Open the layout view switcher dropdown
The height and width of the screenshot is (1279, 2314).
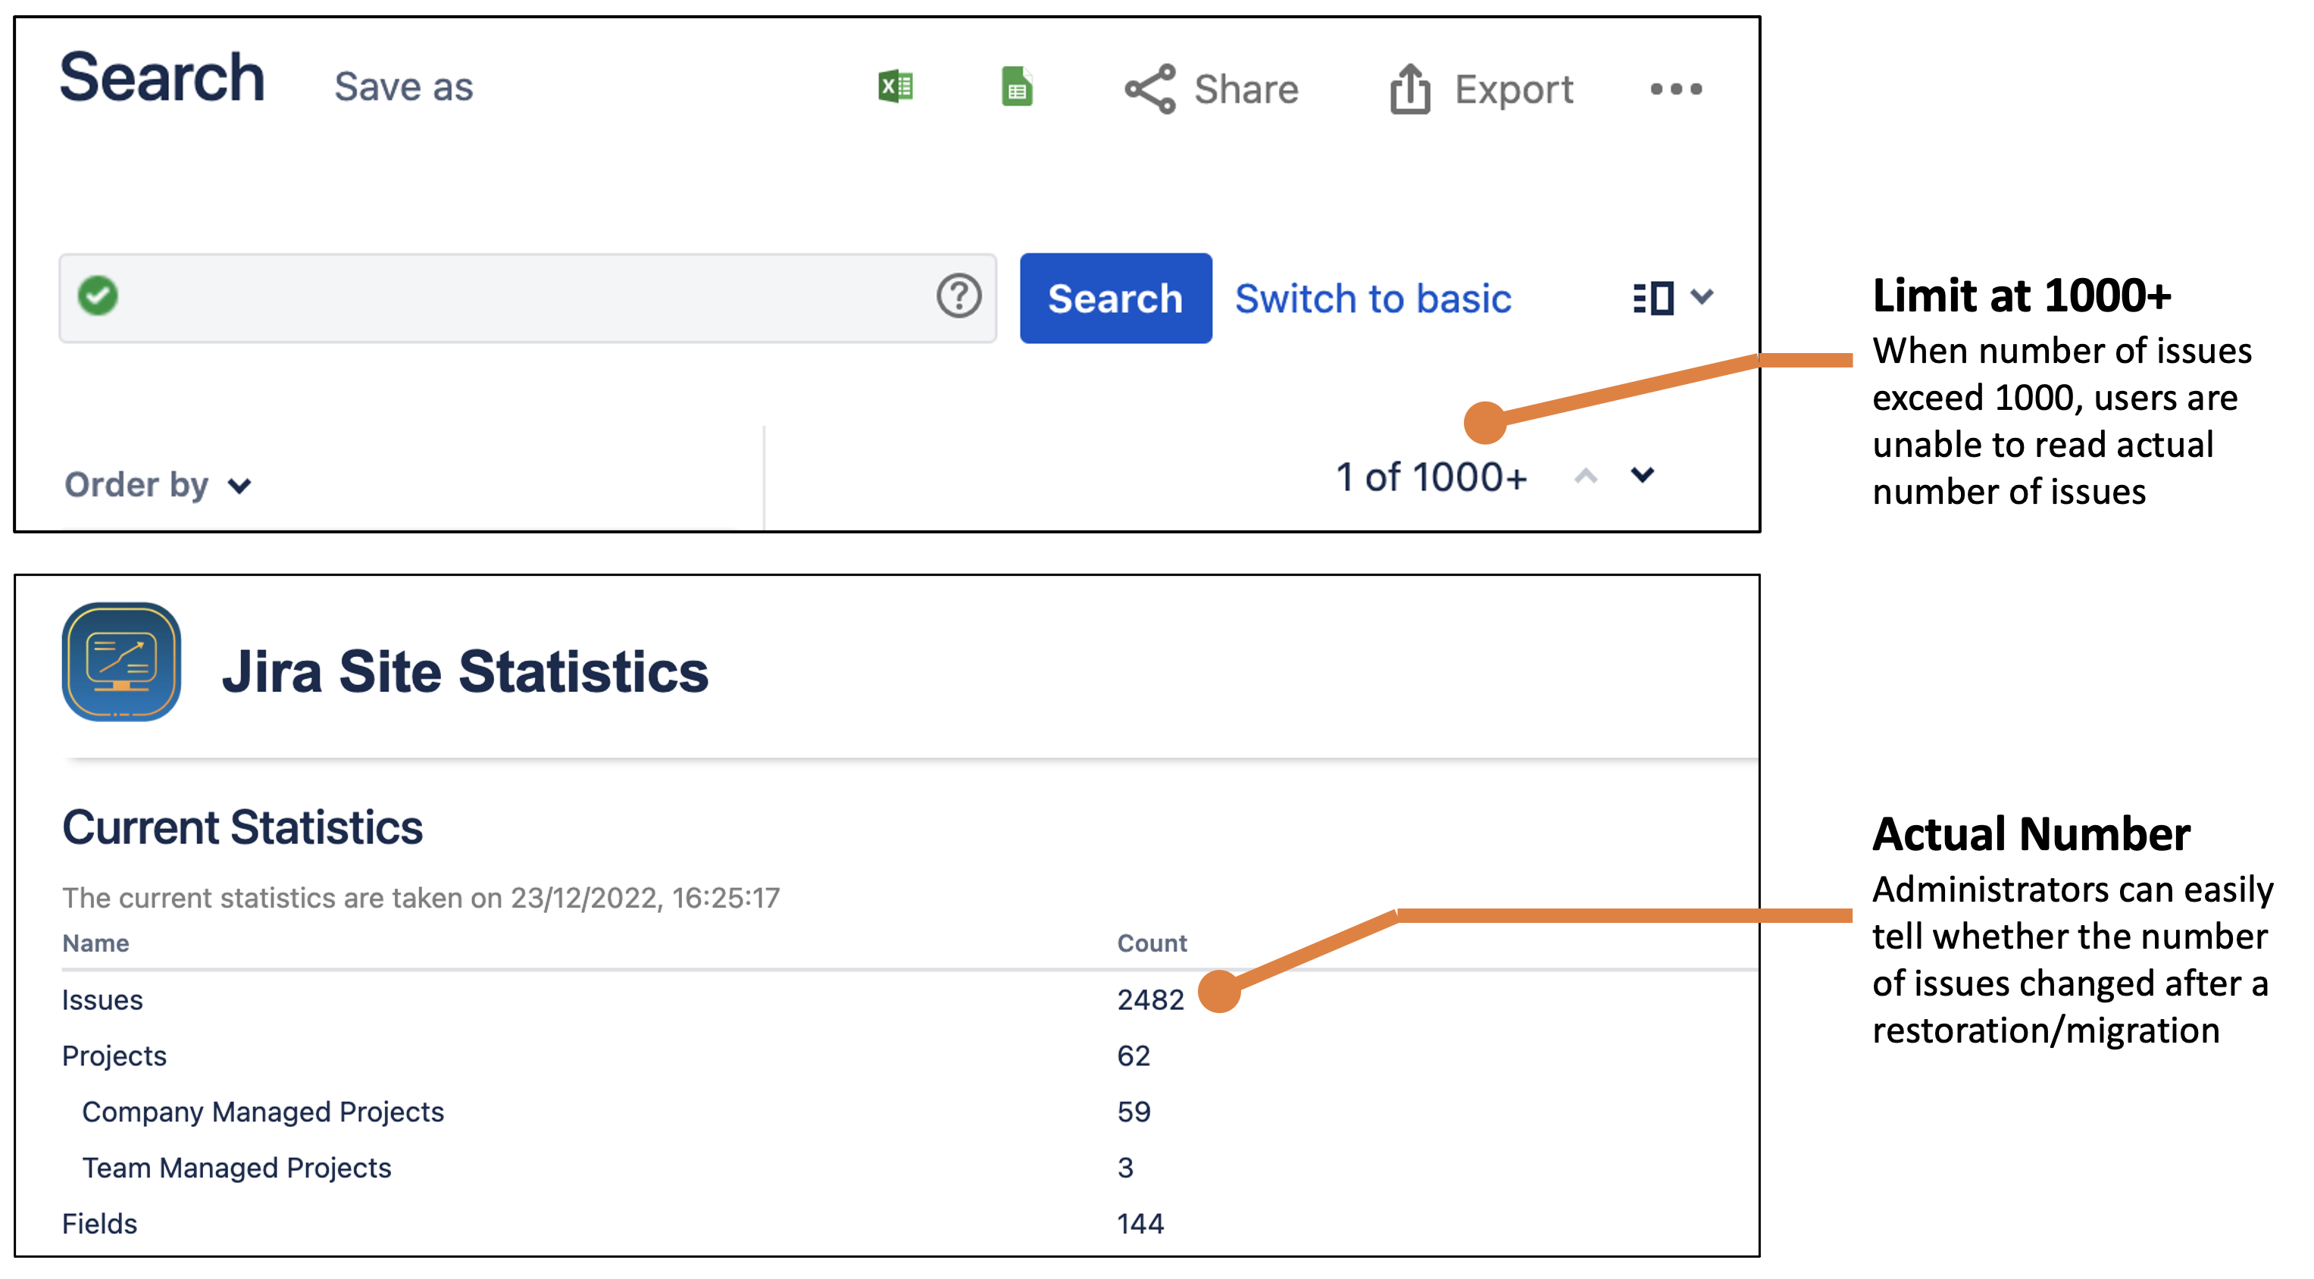tap(1673, 297)
